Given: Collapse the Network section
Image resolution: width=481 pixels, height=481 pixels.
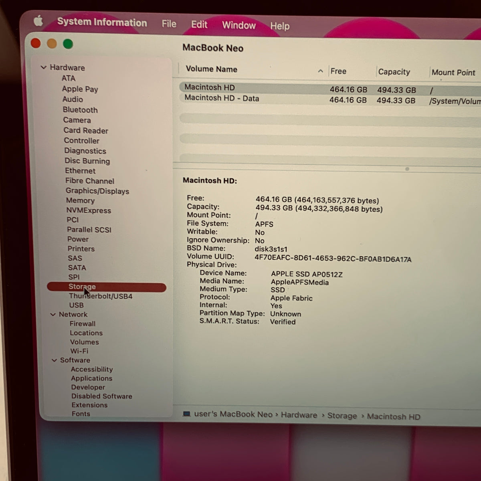Looking at the screenshot, I should pos(53,315).
